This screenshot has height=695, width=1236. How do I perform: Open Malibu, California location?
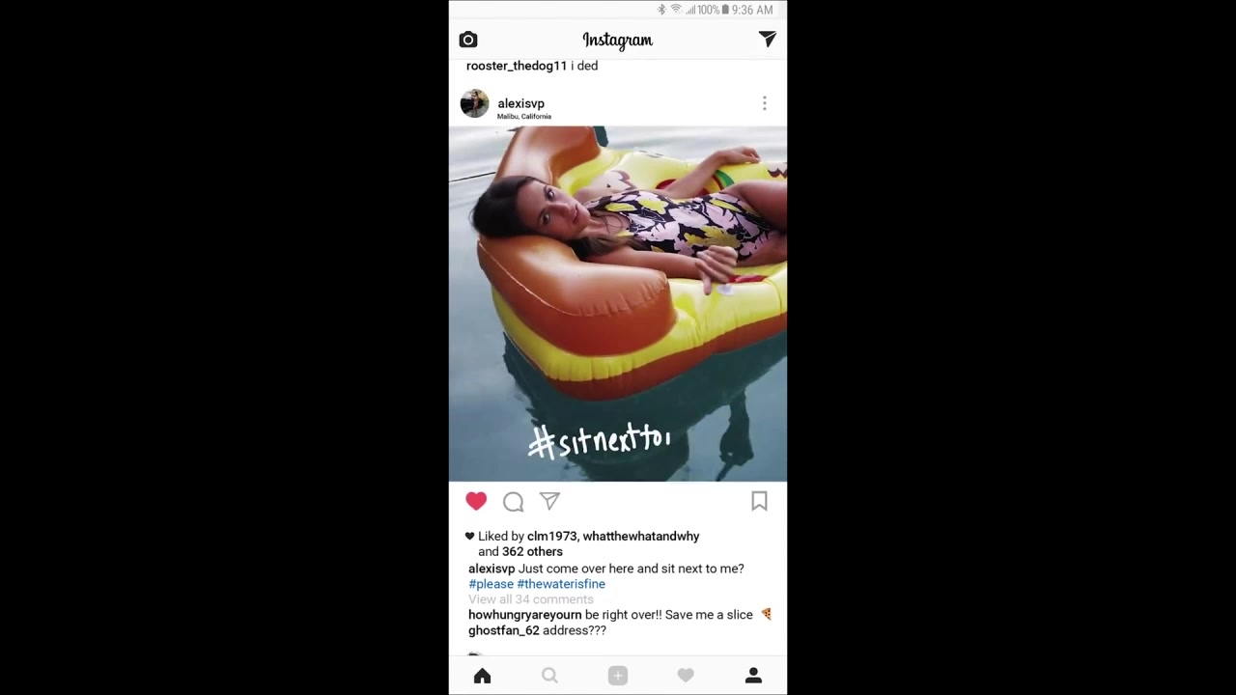tap(523, 117)
